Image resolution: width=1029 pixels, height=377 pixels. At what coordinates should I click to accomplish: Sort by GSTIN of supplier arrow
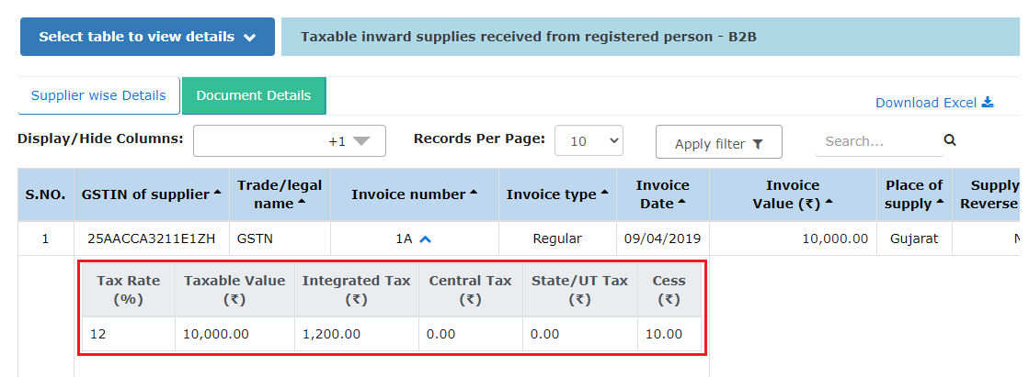pyautogui.click(x=217, y=193)
